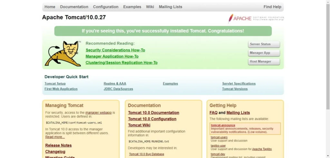
Task: Open the JDBC DataSources link
Action: coord(118,89)
